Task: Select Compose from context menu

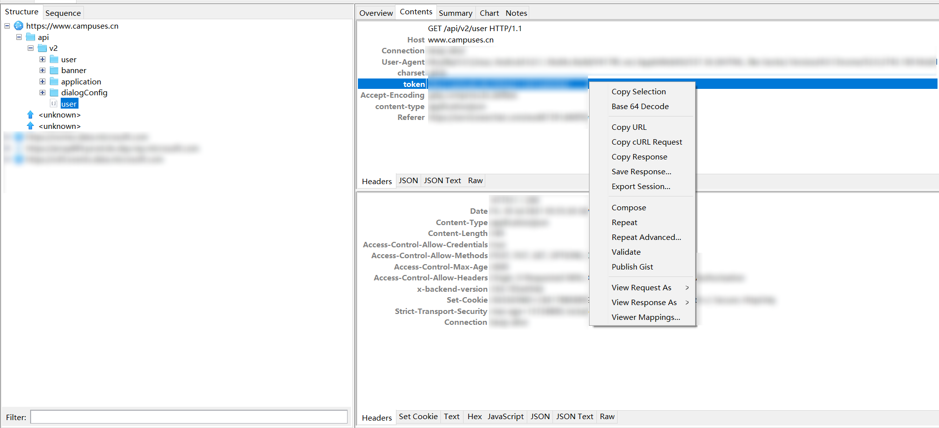Action: tap(642, 207)
